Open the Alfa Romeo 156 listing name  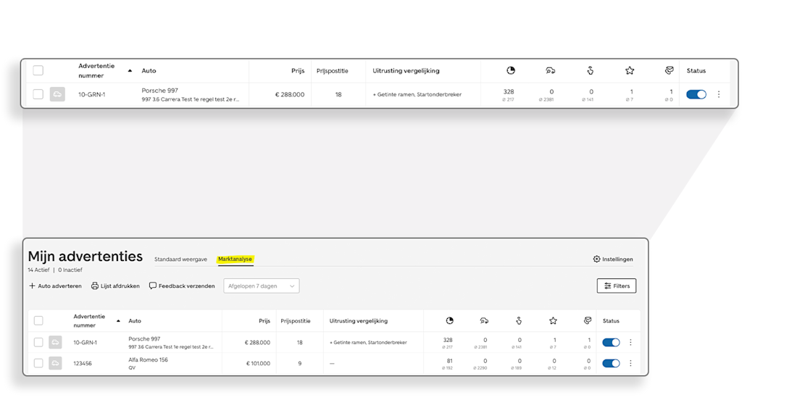click(x=148, y=359)
